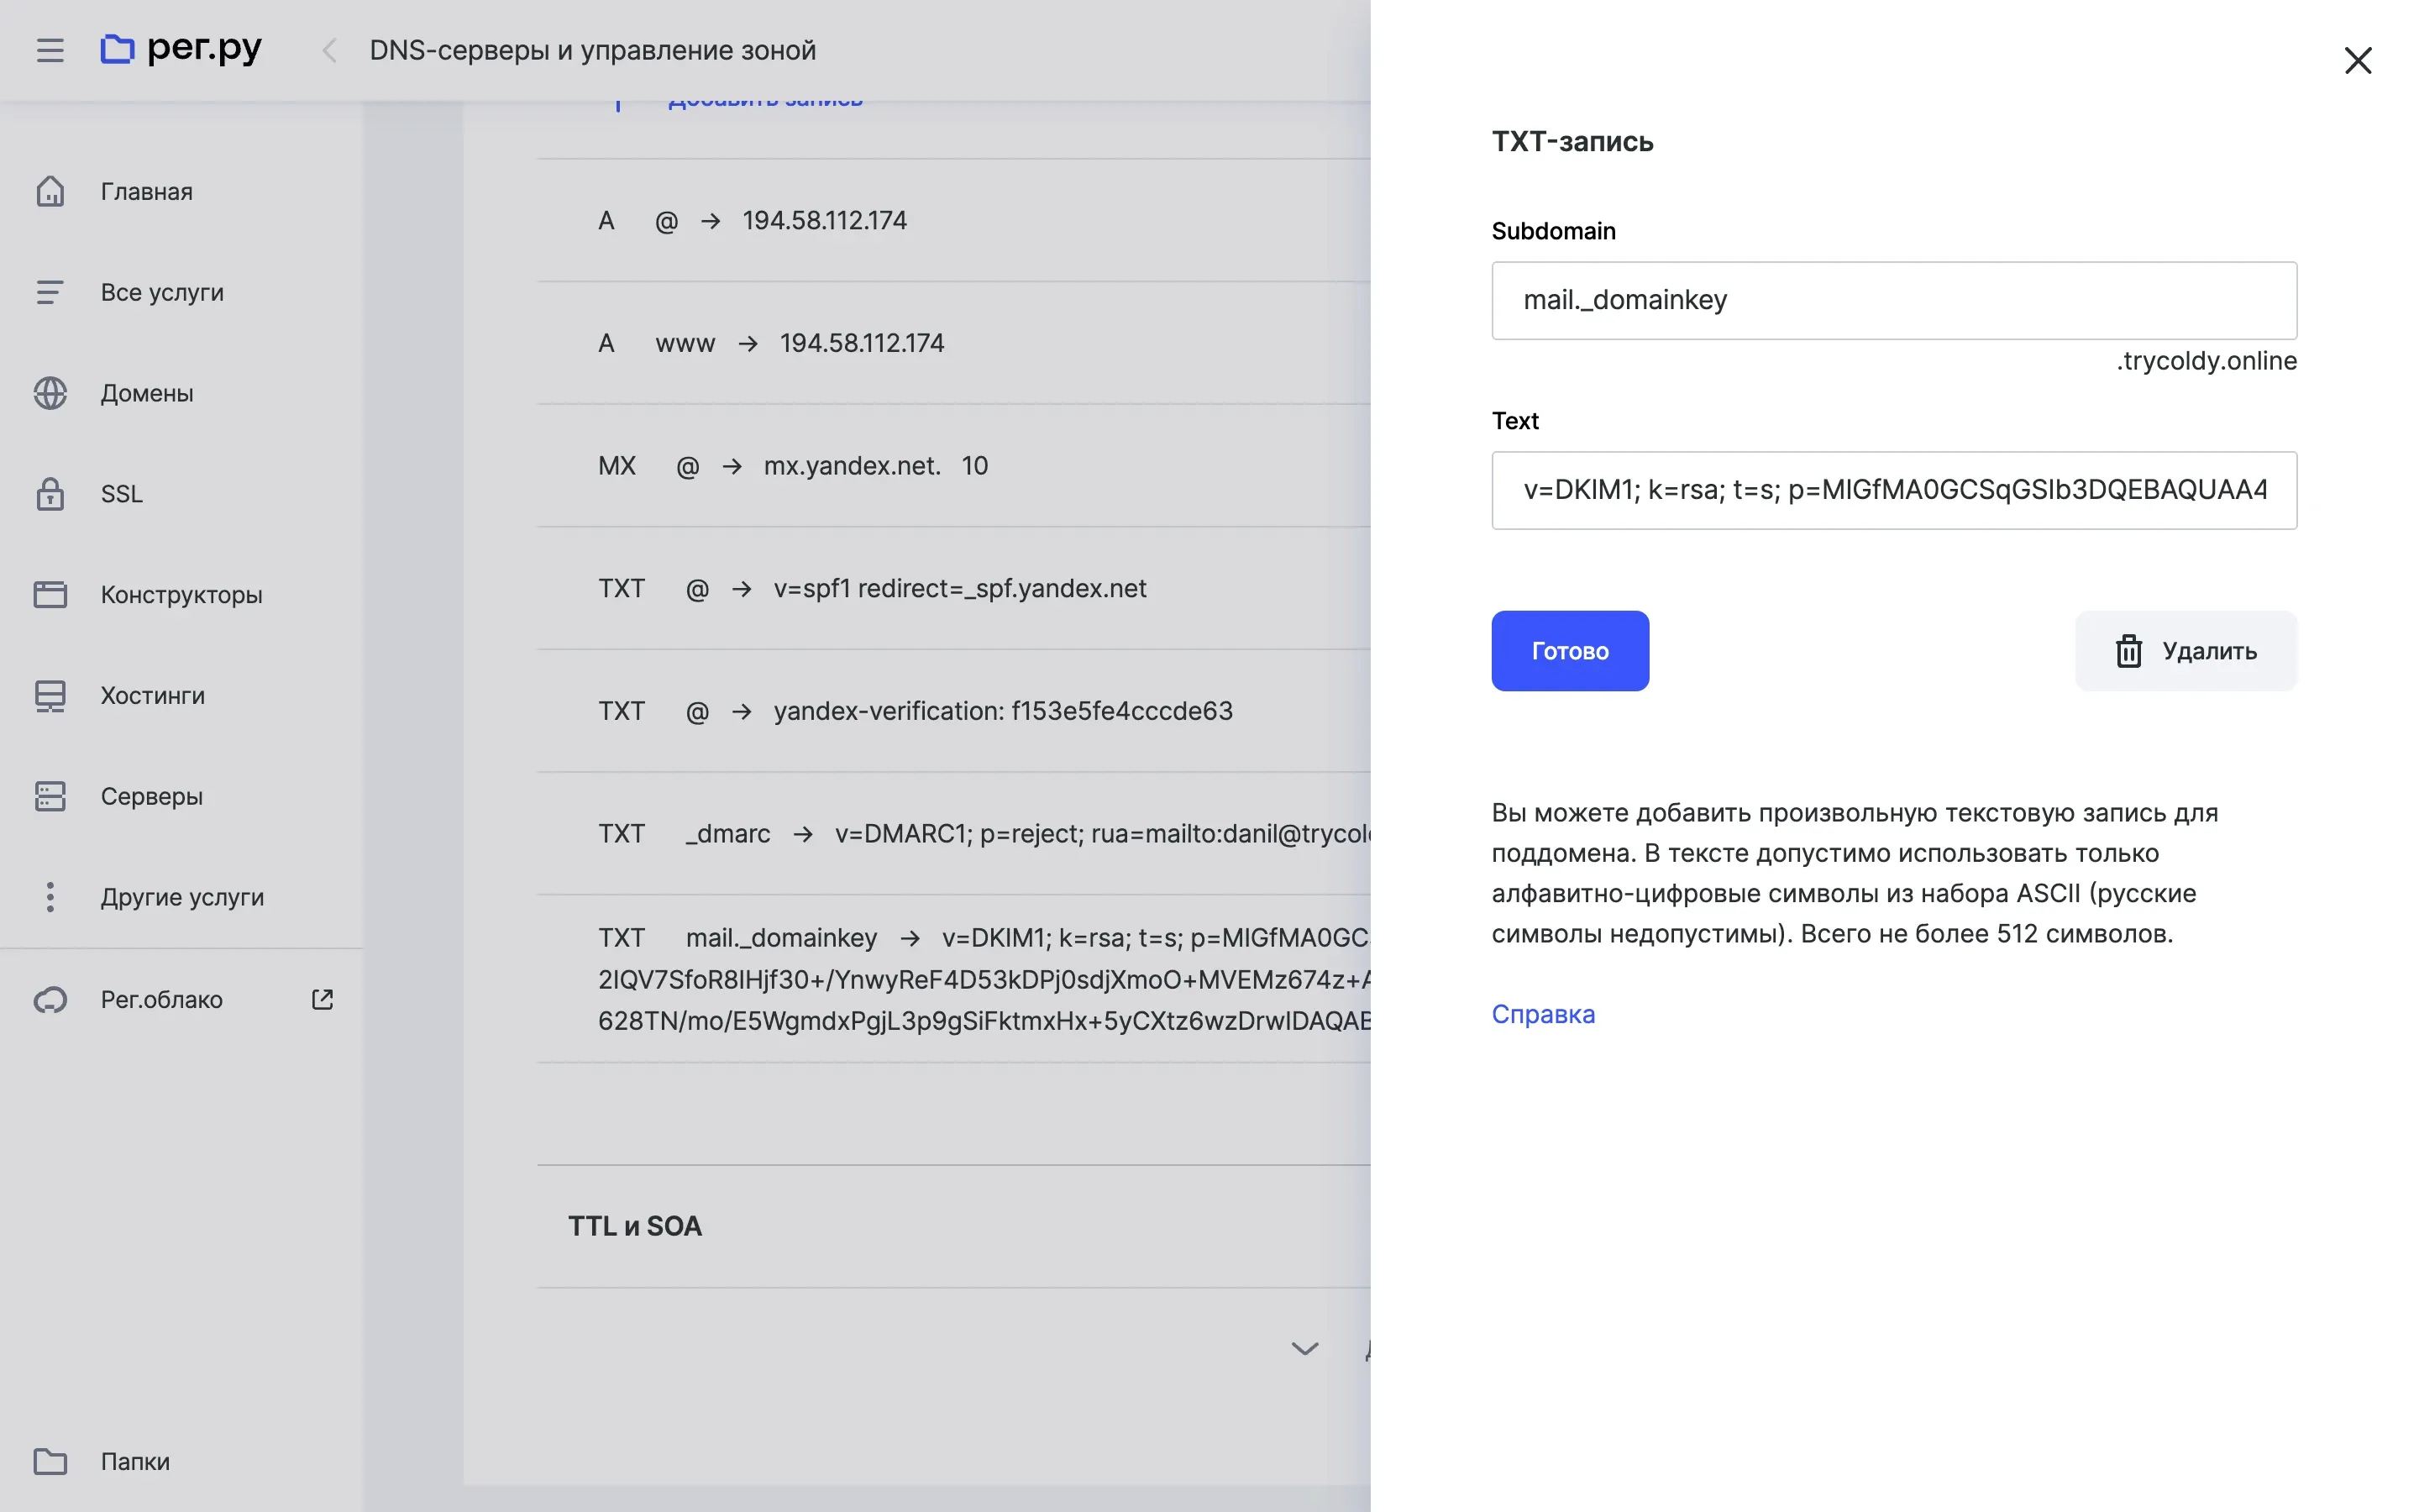
Task: Click the Папки folder icon
Action: 50,1461
